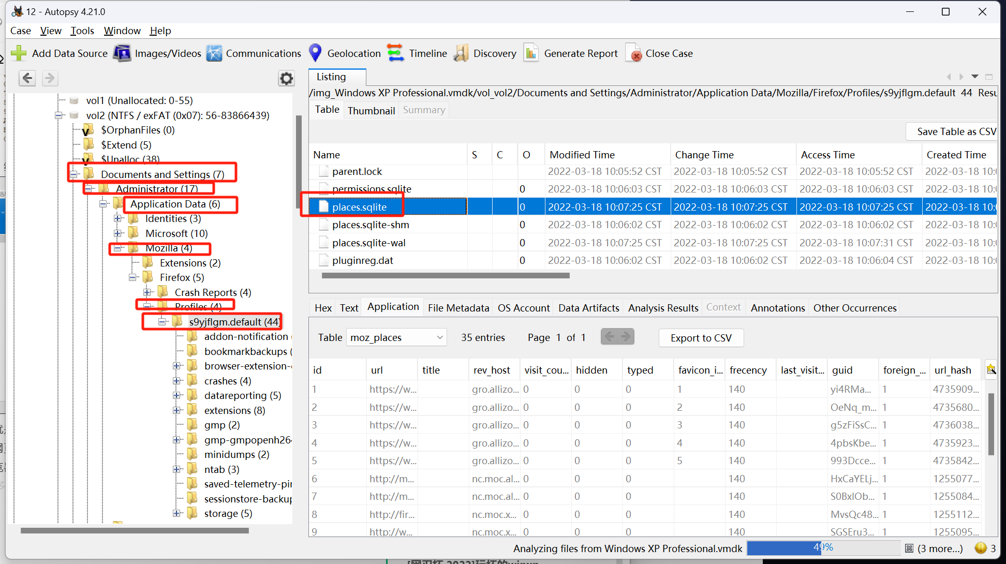This screenshot has height=564, width=1006.
Task: Click Export to CSV button
Action: (701, 338)
